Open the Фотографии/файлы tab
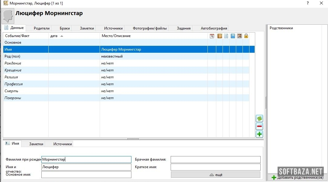 [150, 28]
